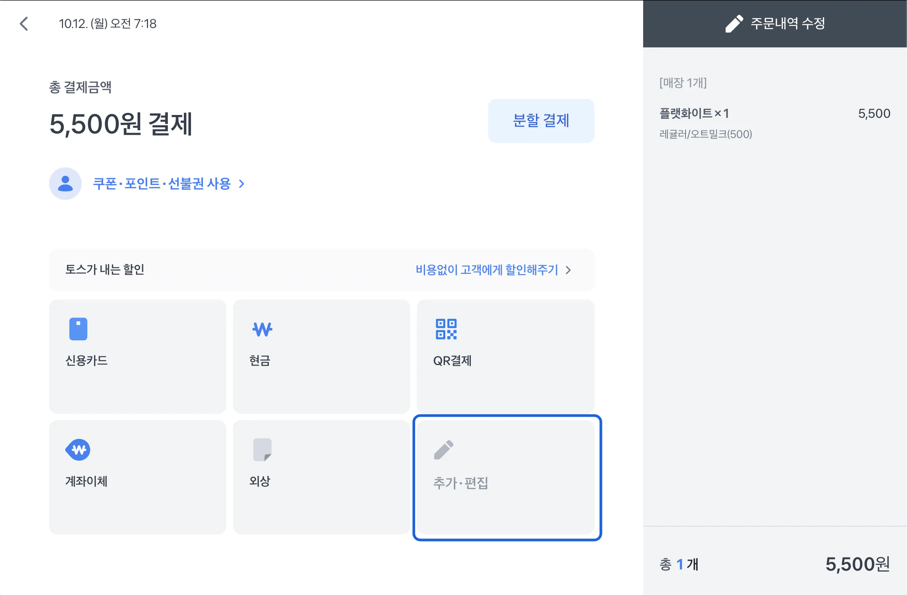Click the 5,500원 결제 total amount
Viewport: 907px width, 595px height.
[x=121, y=124]
